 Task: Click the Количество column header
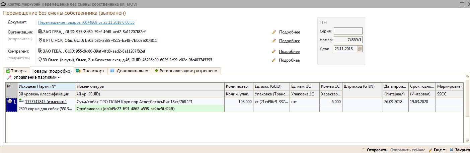(239, 86)
